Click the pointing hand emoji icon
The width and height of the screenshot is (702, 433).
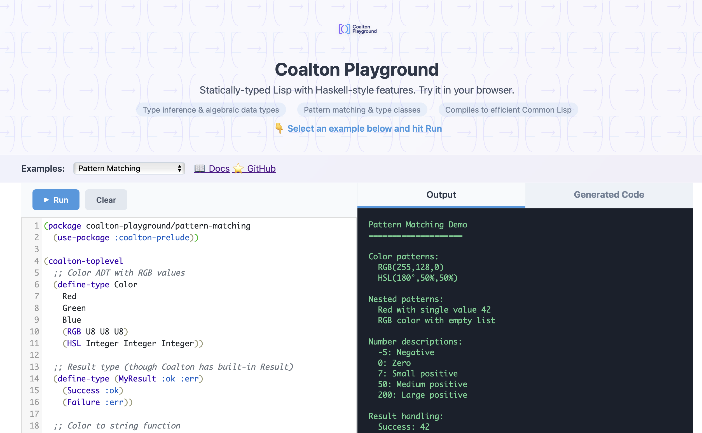point(279,128)
